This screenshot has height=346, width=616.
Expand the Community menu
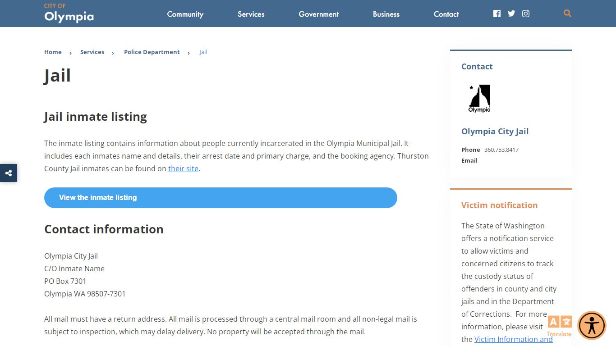click(185, 14)
